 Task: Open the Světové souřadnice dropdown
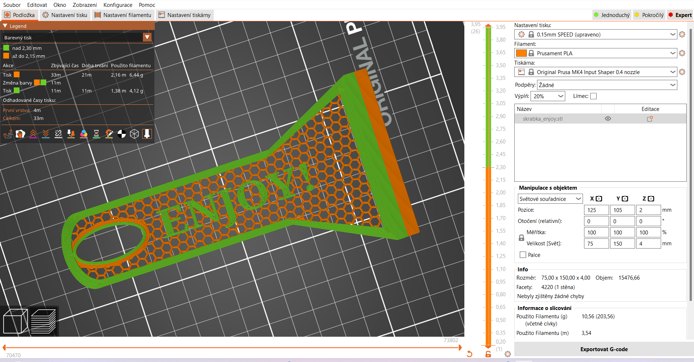[550, 199]
